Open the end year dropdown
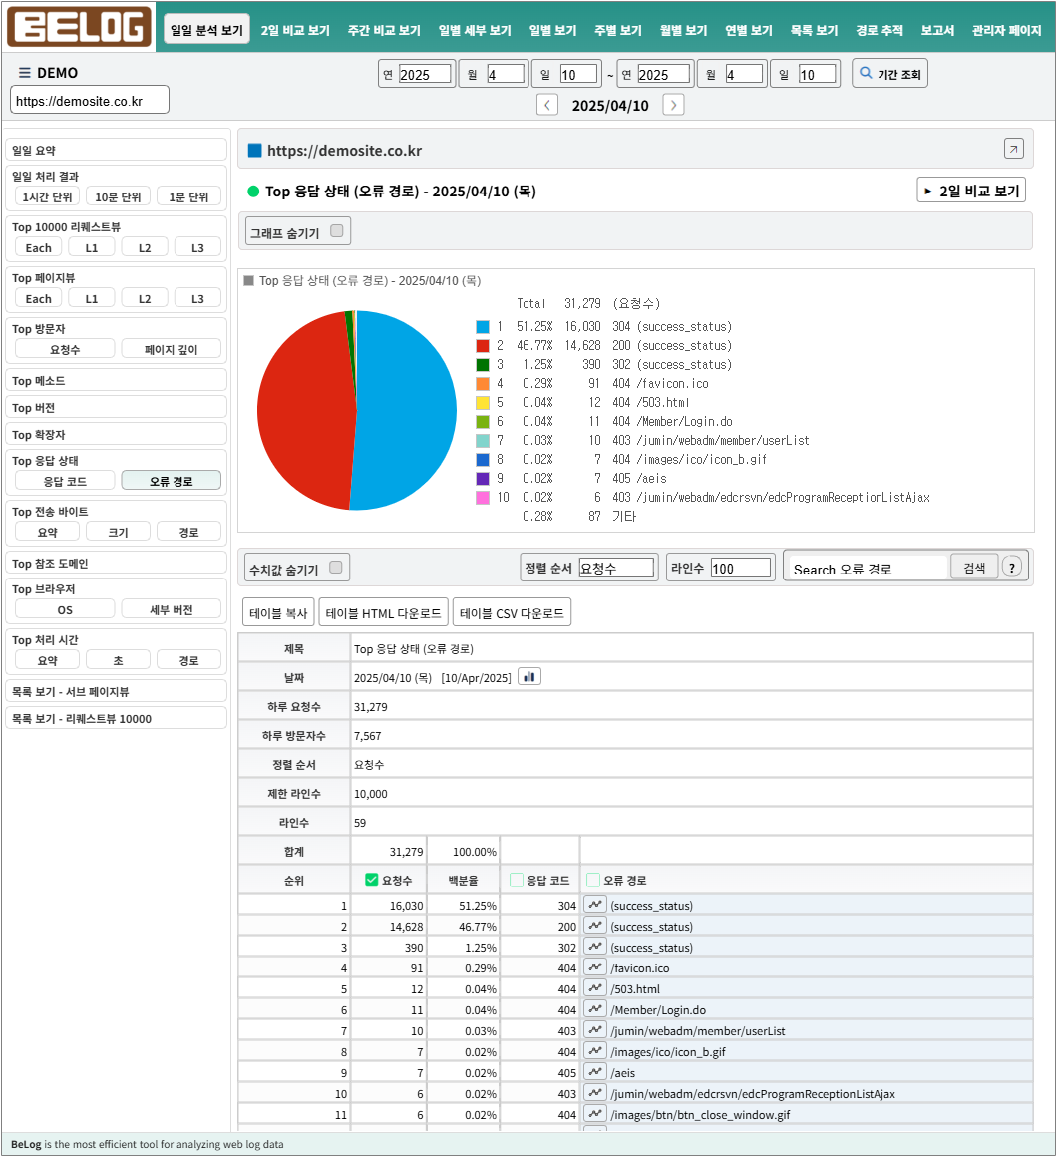The height and width of the screenshot is (1157, 1057). [664, 74]
